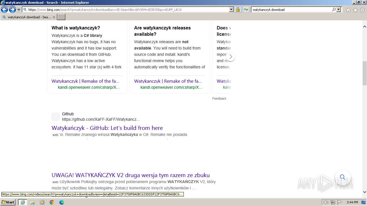Screen dimensions: 367x206
Task: Select the watykanczyk download tab
Action: click(28, 17)
